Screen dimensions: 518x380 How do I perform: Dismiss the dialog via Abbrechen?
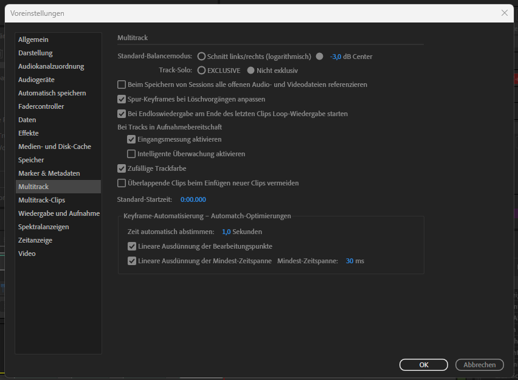click(x=479, y=364)
